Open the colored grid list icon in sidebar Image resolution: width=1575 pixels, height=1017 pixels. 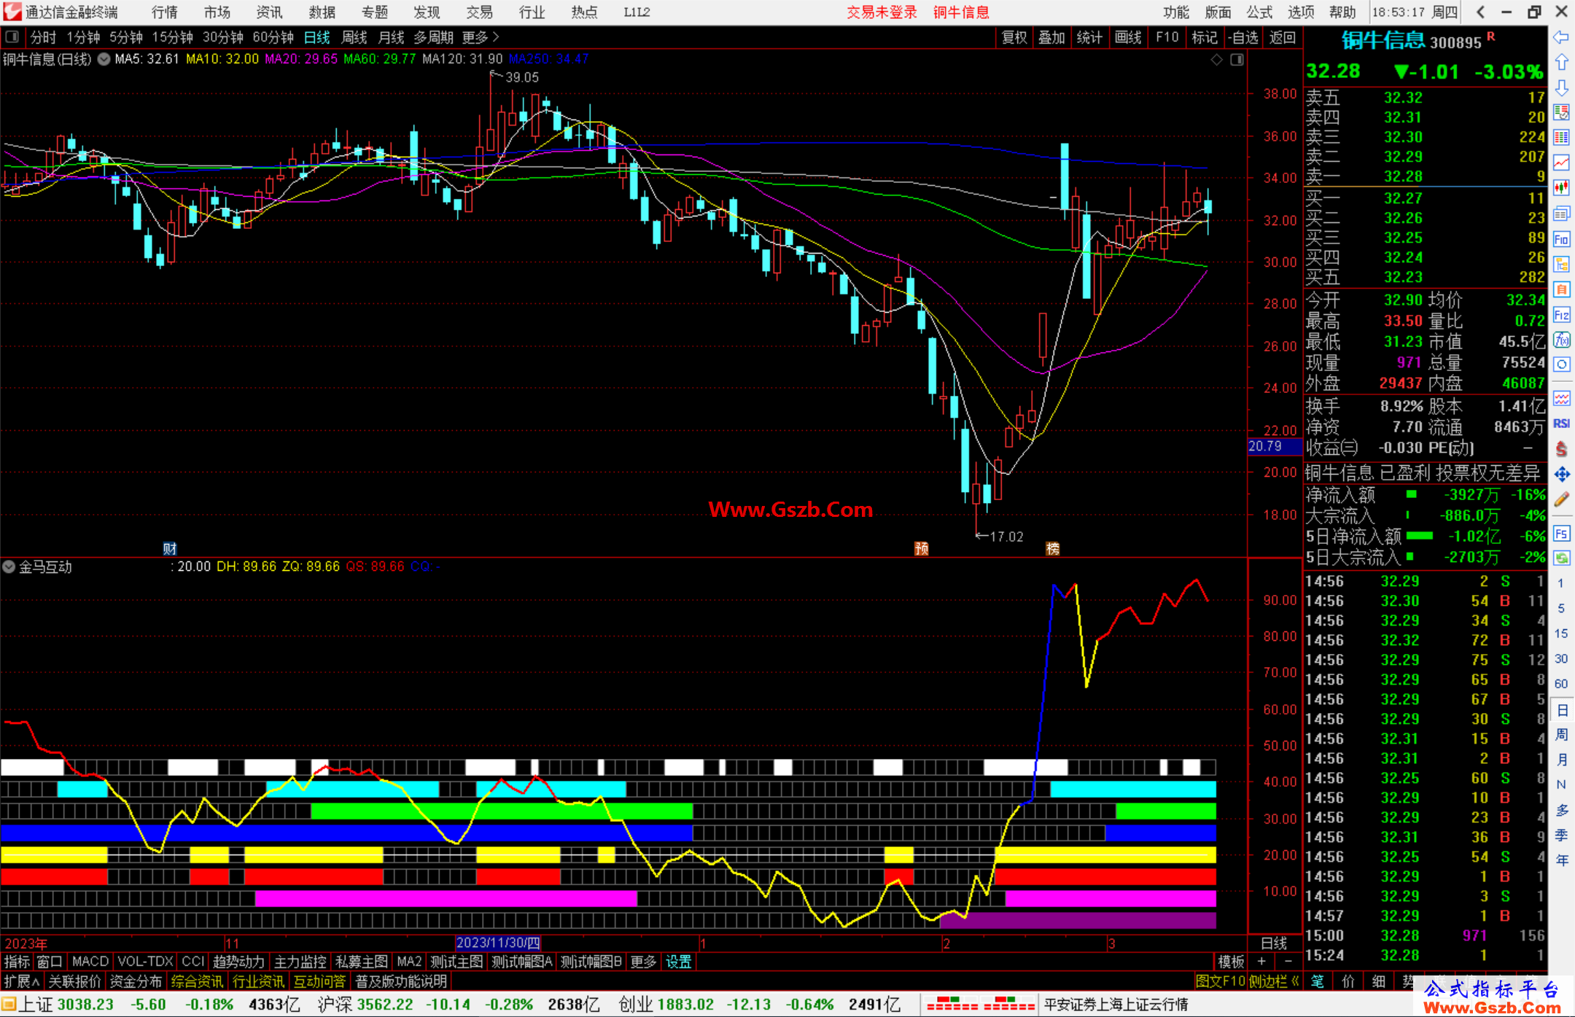1561,138
